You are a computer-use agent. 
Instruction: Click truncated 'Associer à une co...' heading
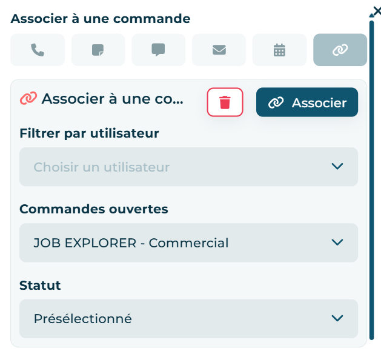(x=112, y=98)
